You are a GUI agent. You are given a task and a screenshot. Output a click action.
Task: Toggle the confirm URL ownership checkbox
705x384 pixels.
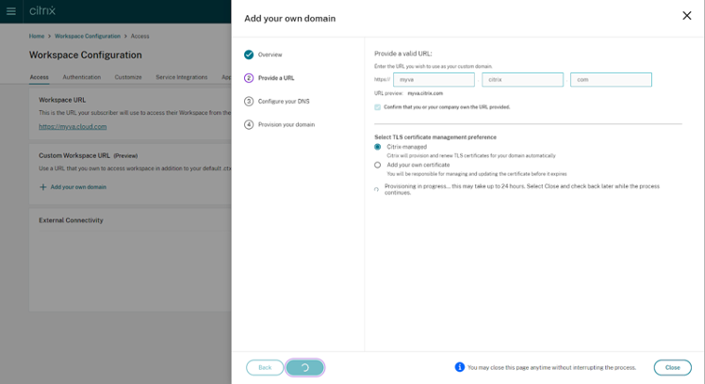[378, 107]
